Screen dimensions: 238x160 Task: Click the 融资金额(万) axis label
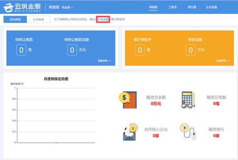pos(17,84)
